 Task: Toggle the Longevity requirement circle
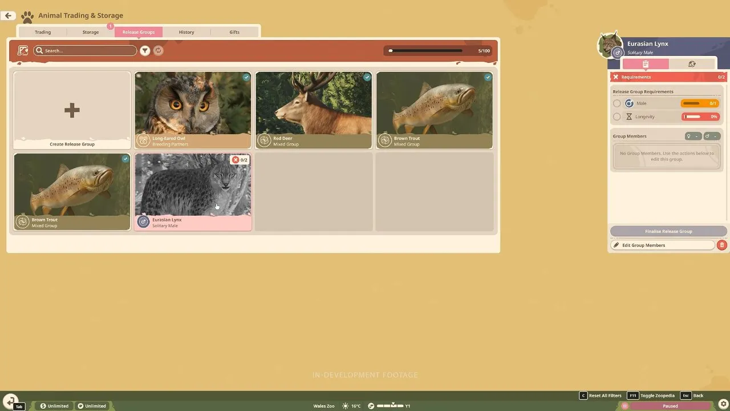click(x=617, y=116)
